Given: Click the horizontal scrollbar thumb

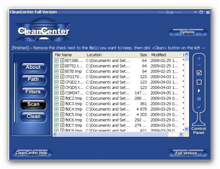Looking at the screenshot, I should coord(113,134).
